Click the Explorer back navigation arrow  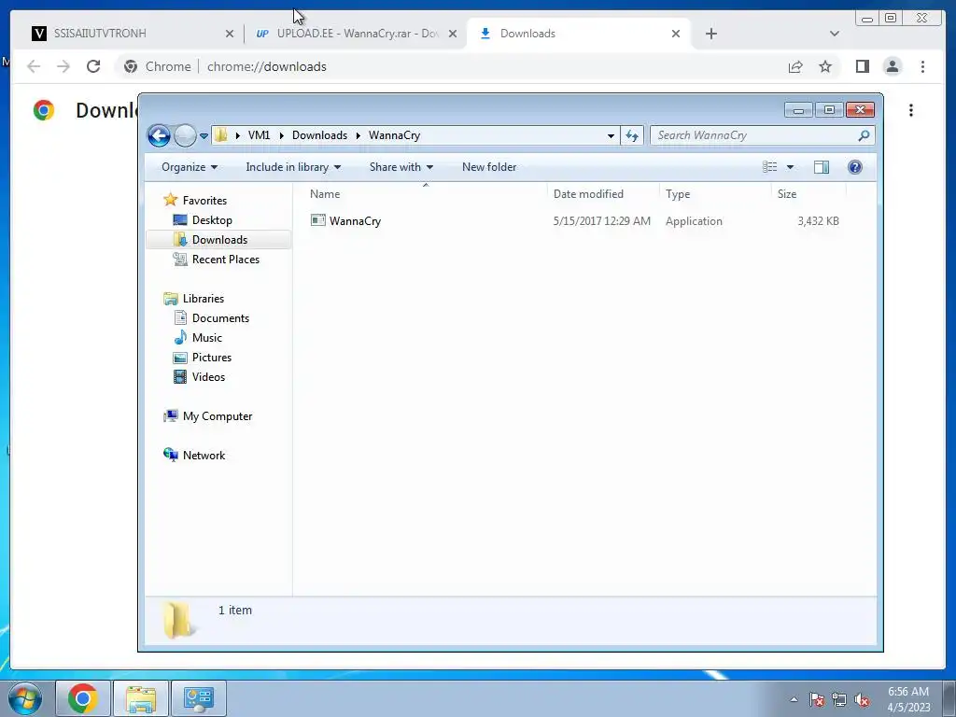(x=159, y=135)
